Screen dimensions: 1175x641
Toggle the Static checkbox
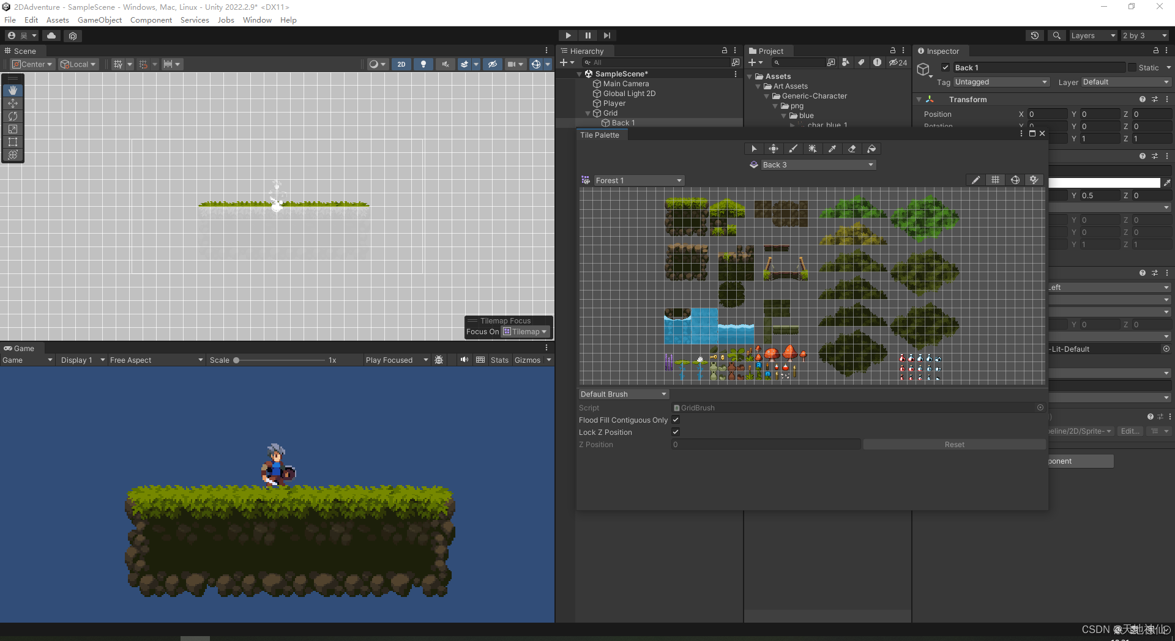tap(1132, 67)
